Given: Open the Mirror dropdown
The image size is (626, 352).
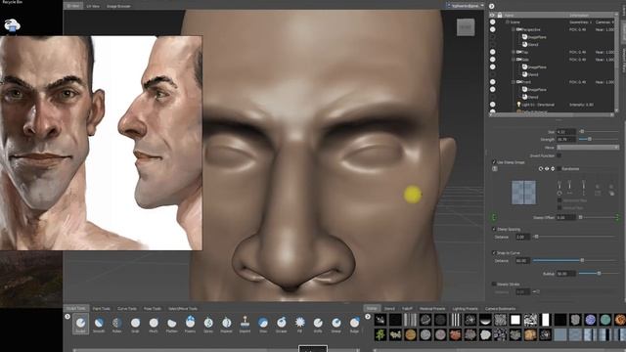Looking at the screenshot, I should 588,148.
